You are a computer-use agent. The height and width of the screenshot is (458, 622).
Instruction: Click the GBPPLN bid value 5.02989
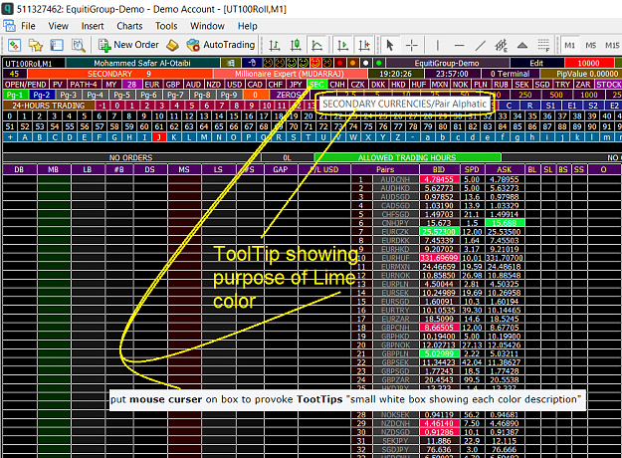pos(439,353)
